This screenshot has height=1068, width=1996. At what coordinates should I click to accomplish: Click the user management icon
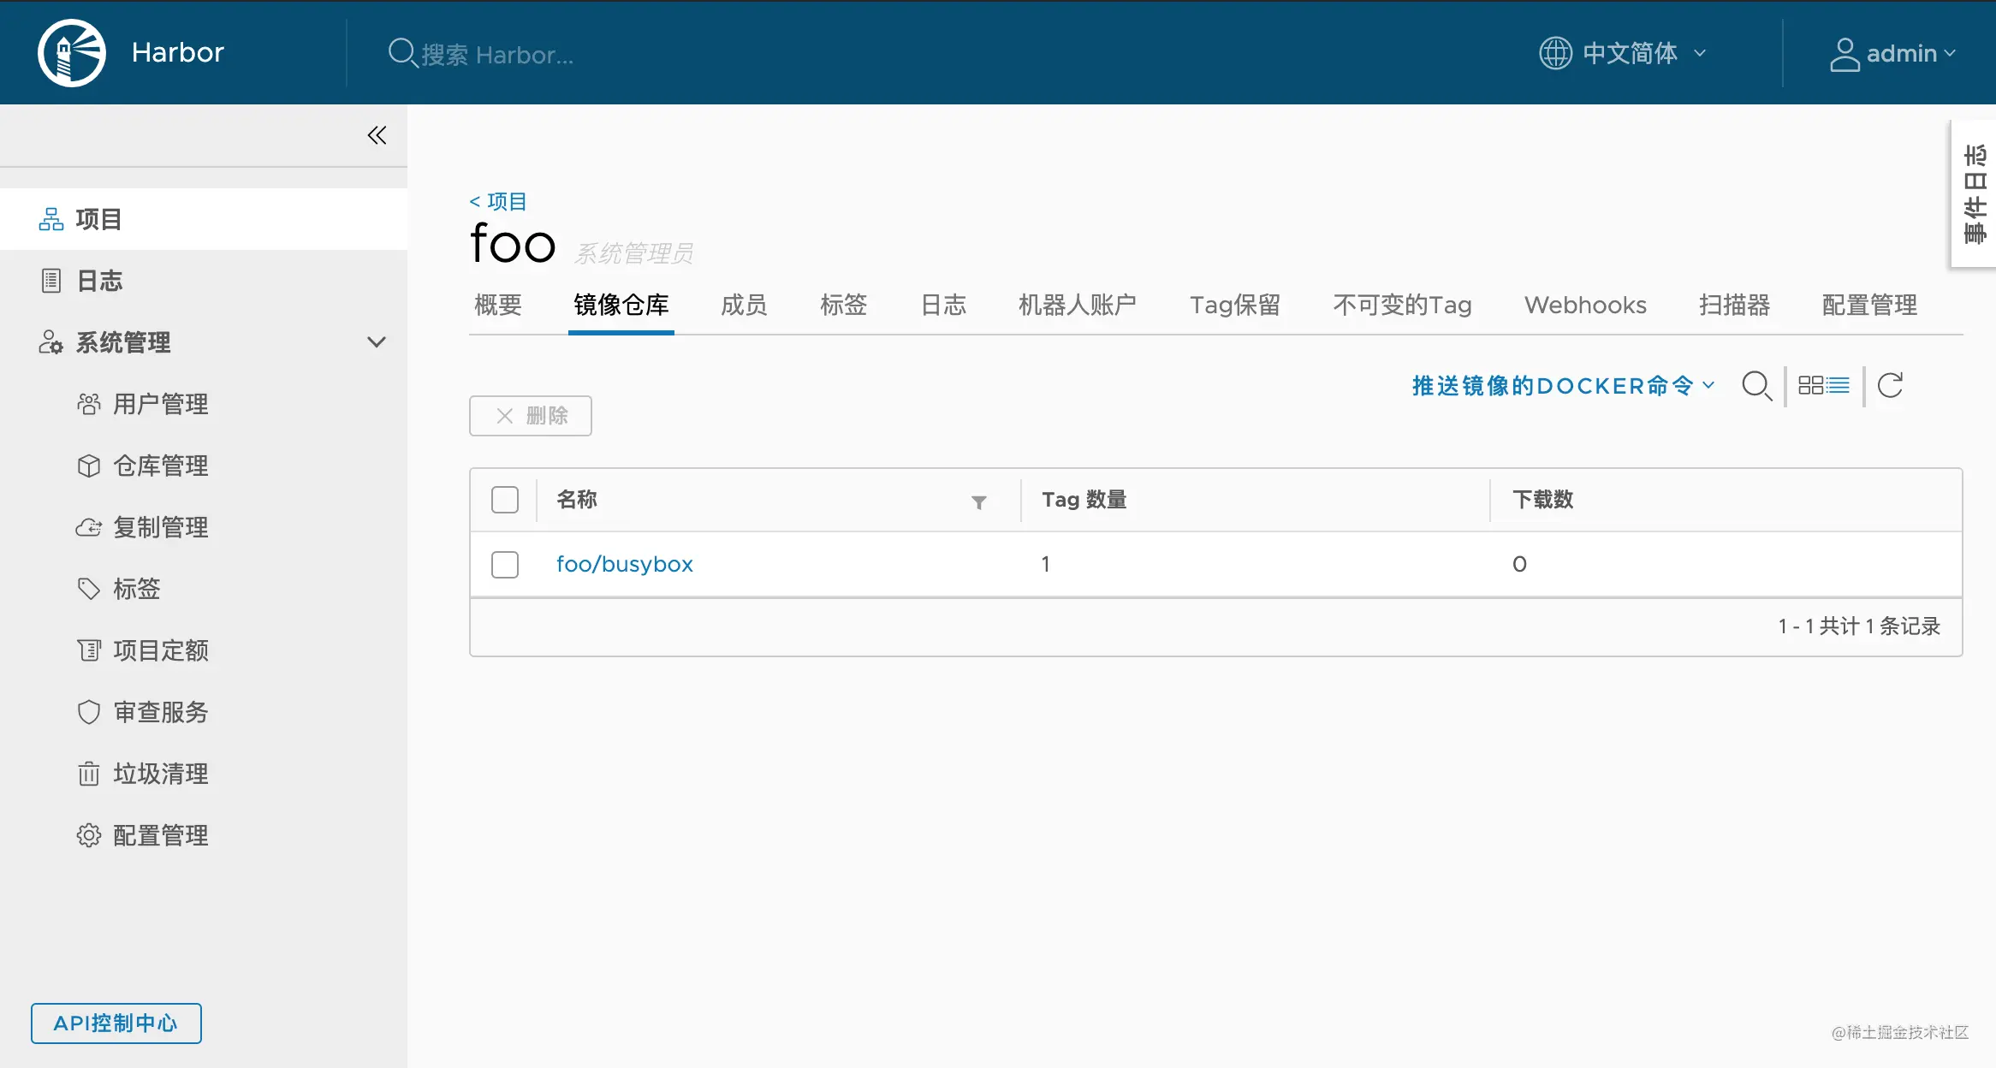click(x=89, y=404)
